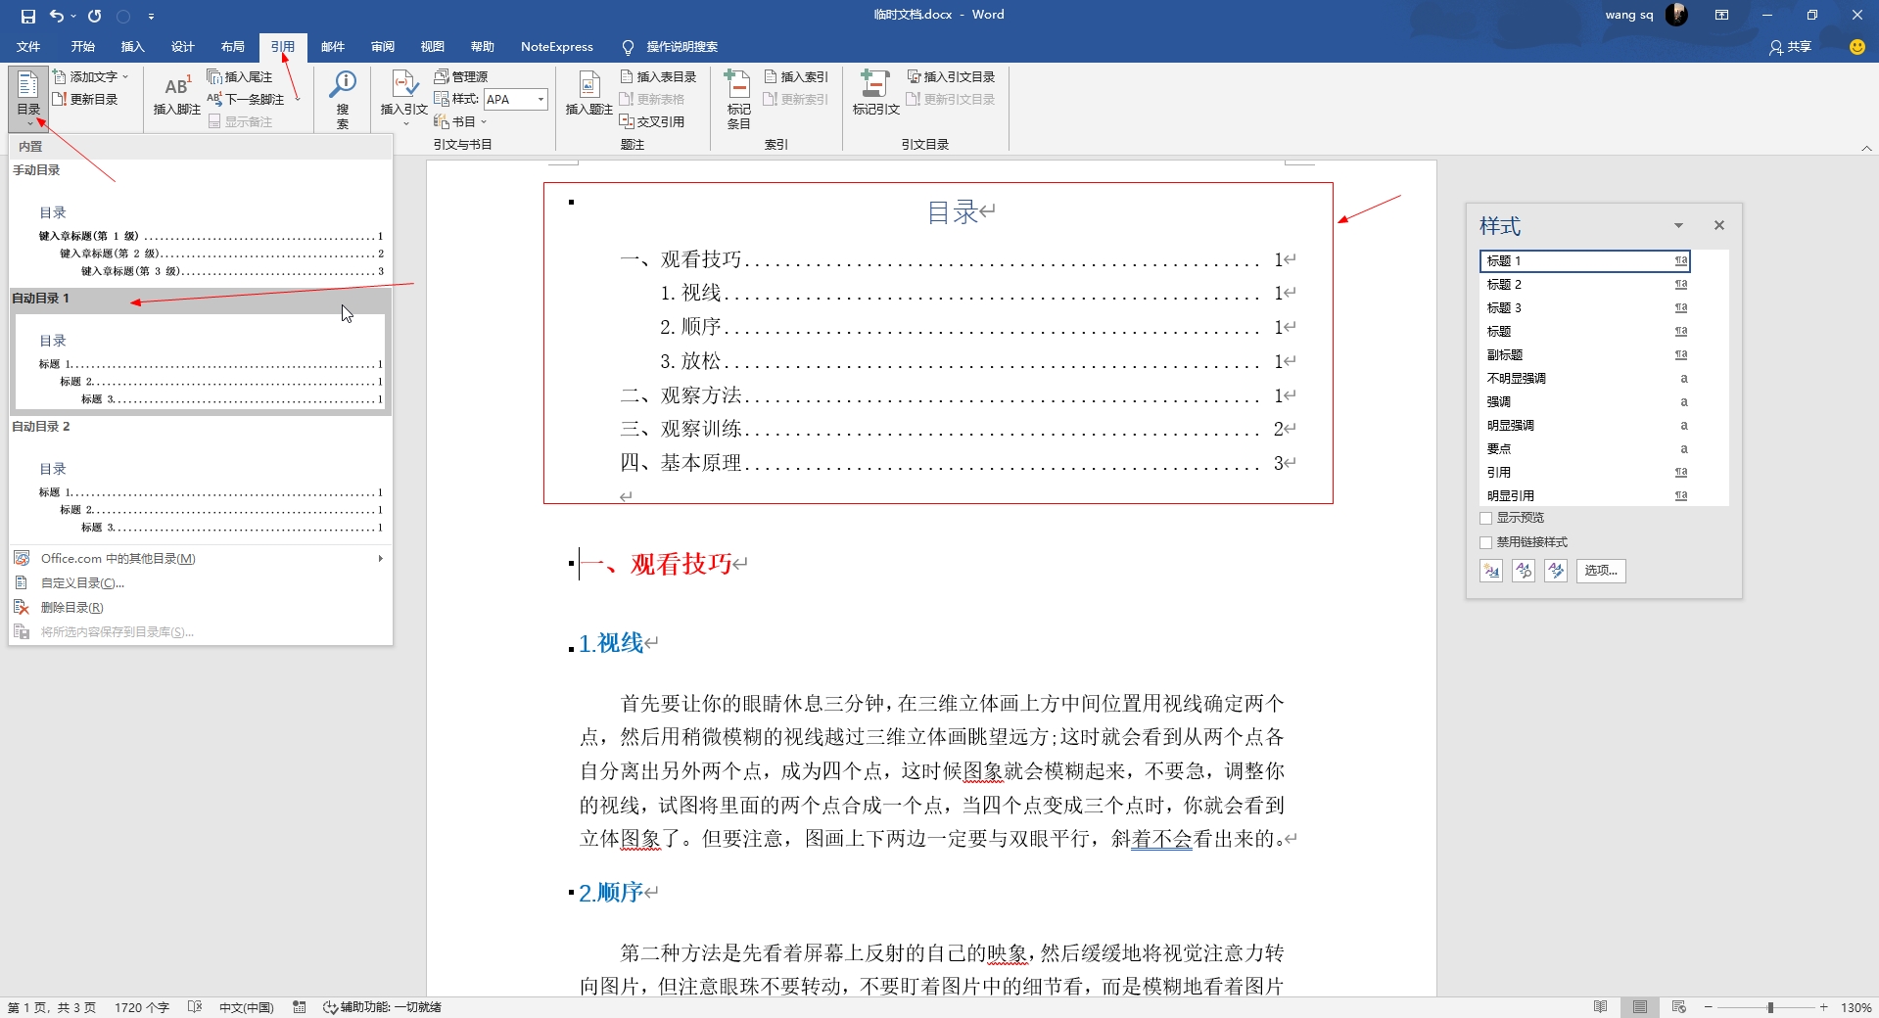Switch to the Layout (布局) tab

click(x=233, y=47)
